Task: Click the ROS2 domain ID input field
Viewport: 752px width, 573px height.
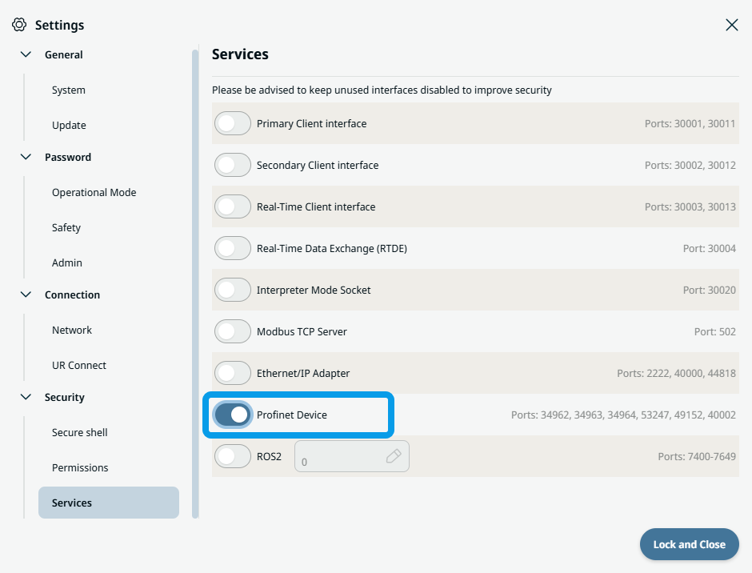Action: coord(340,457)
